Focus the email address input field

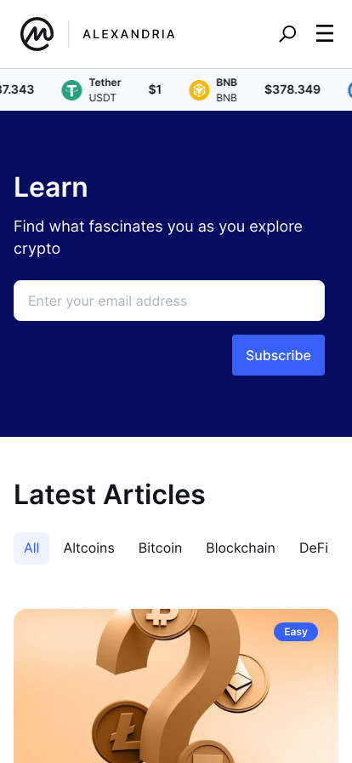pyautogui.click(x=169, y=301)
